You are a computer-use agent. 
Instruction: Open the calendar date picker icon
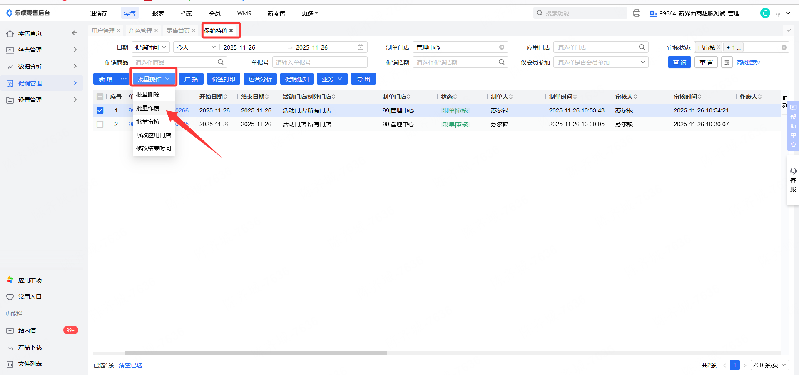tap(361, 47)
